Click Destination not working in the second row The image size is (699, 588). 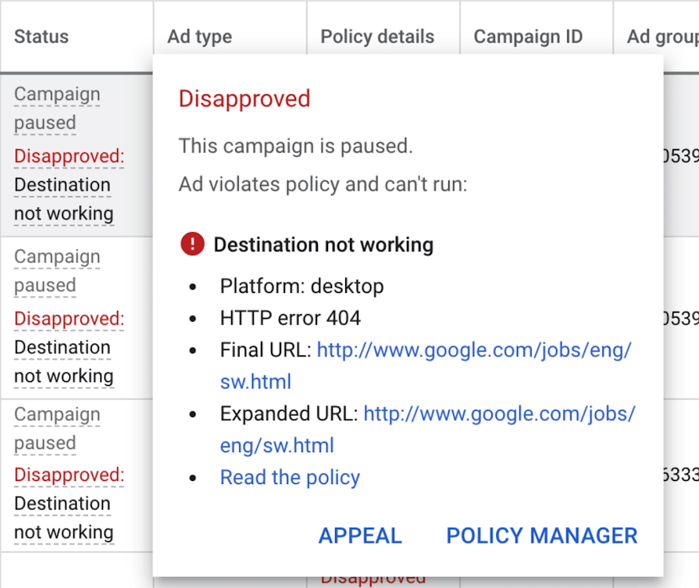click(64, 362)
